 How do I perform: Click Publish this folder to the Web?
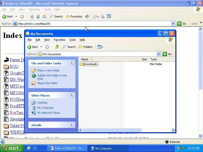point(52,77)
